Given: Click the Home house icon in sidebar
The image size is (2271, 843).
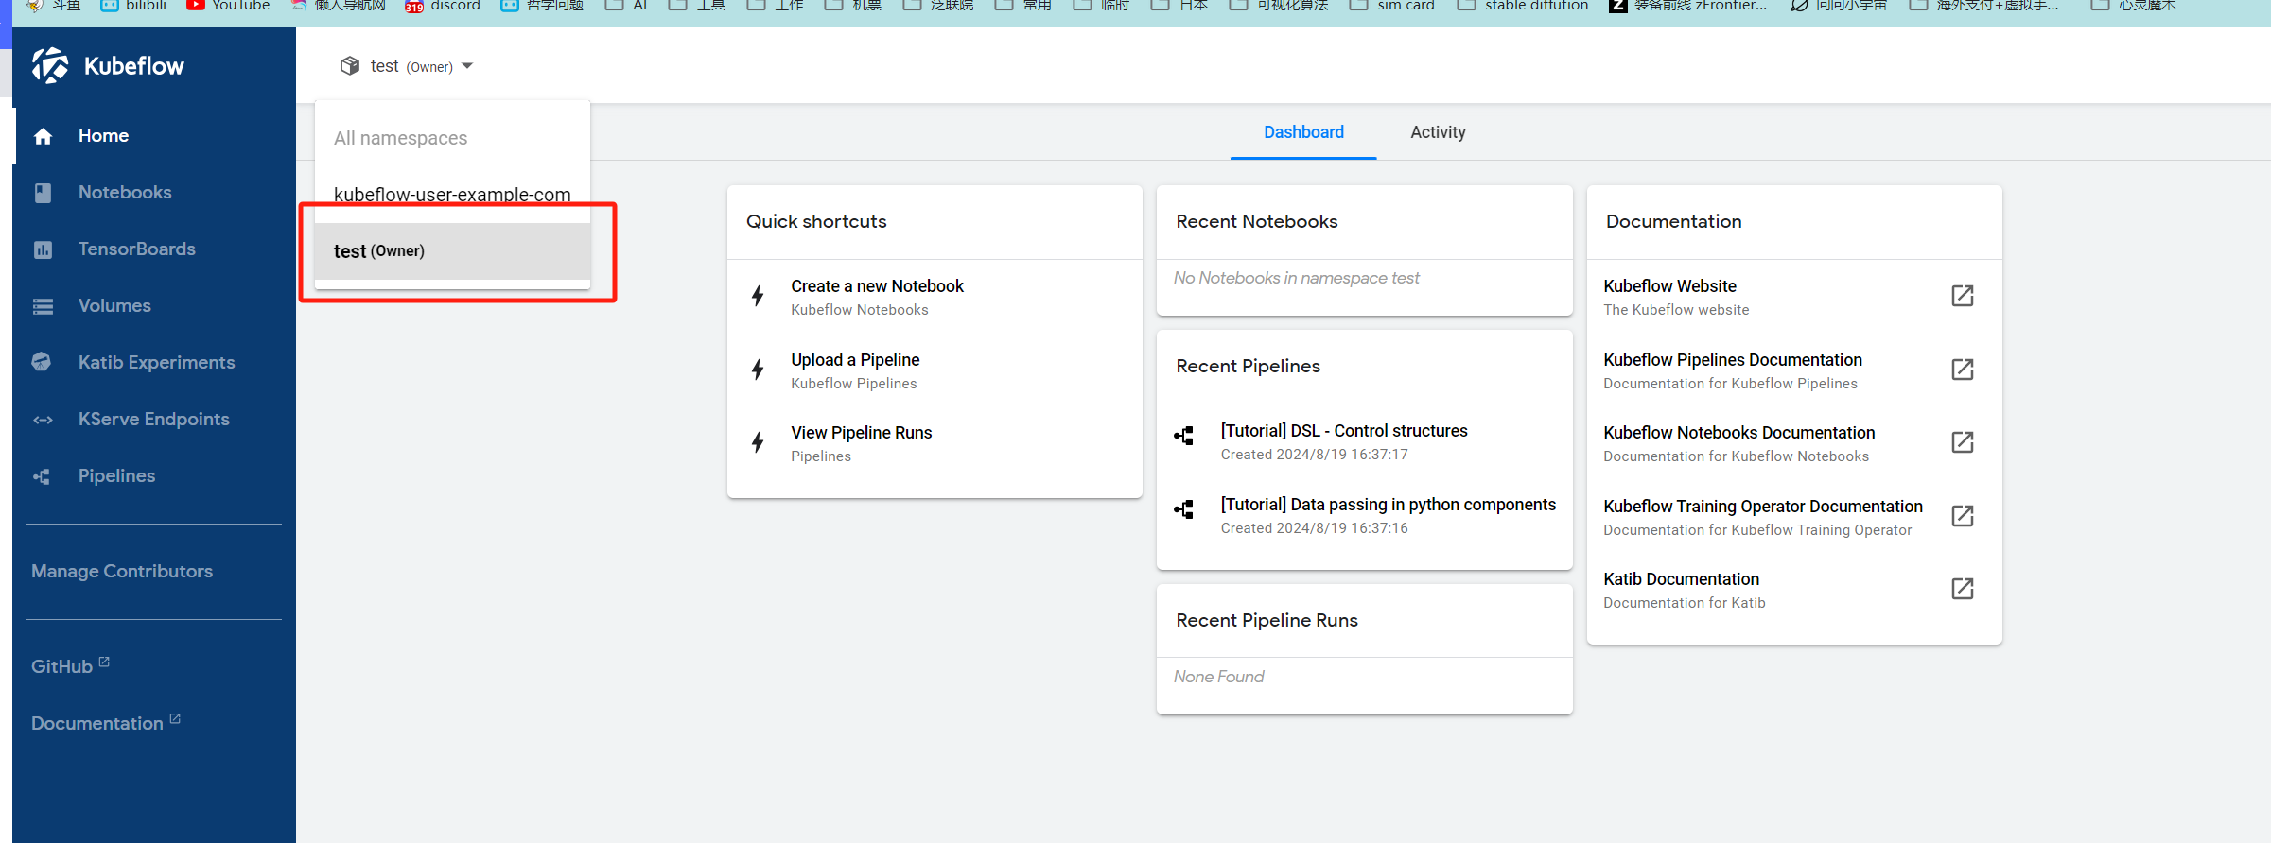Looking at the screenshot, I should pyautogui.click(x=43, y=136).
